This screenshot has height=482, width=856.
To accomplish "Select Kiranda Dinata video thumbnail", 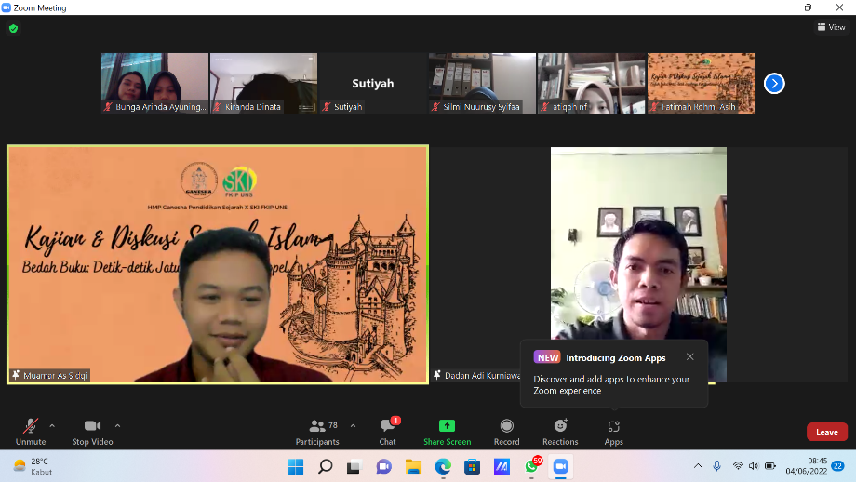I will coord(263,84).
